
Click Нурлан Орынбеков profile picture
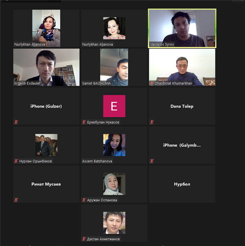coord(46,145)
